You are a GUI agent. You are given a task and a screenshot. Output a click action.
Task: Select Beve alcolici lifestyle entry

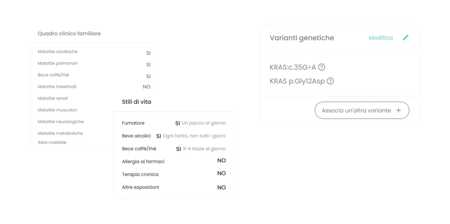pos(174,136)
